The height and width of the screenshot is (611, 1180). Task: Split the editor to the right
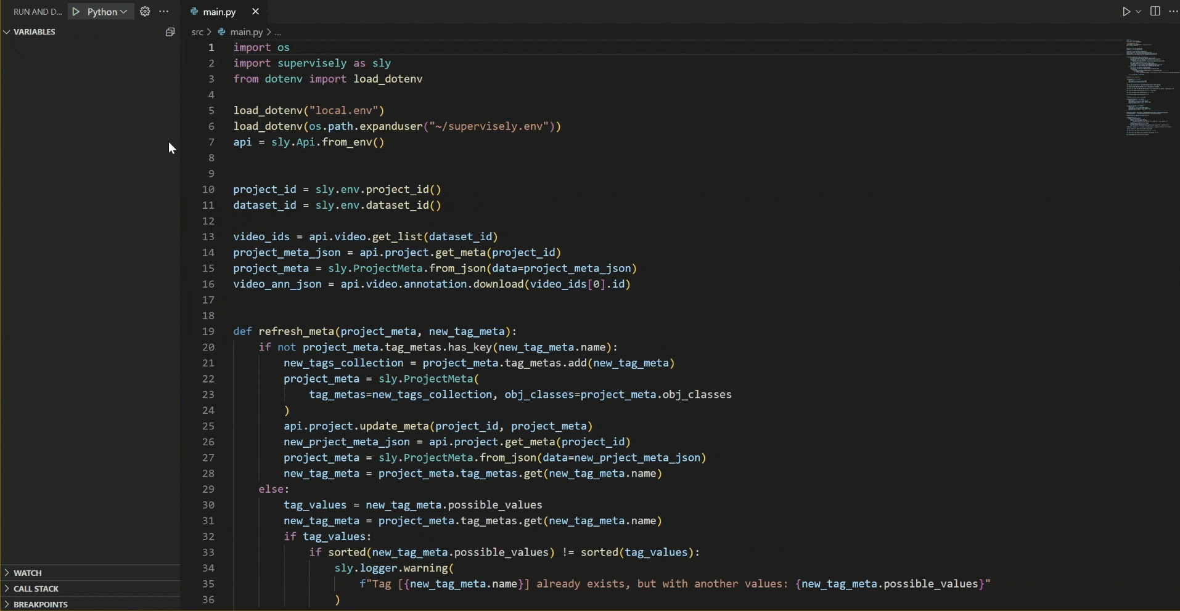(1155, 12)
